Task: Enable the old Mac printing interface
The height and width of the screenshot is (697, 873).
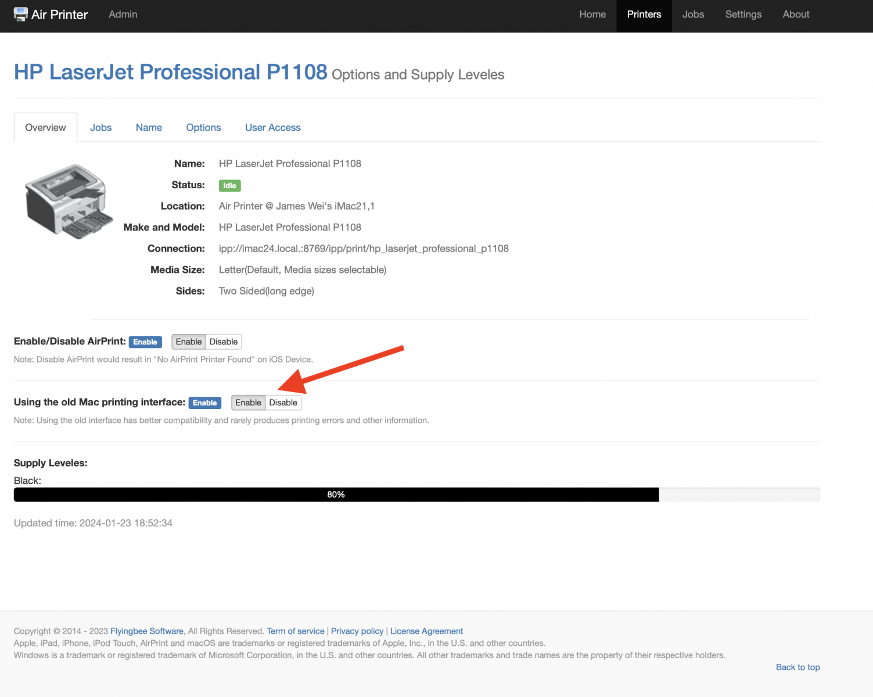Action: coord(248,403)
